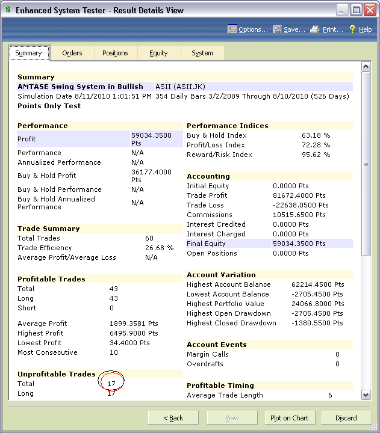Select the highlighted Profit row
Viewport: 380px width, 433px height.
[99, 139]
